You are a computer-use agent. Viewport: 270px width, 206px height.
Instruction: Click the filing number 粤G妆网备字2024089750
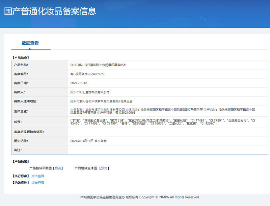(88, 74)
